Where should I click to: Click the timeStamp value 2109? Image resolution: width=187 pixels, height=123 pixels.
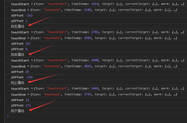pyautogui.click(x=88, y=10)
